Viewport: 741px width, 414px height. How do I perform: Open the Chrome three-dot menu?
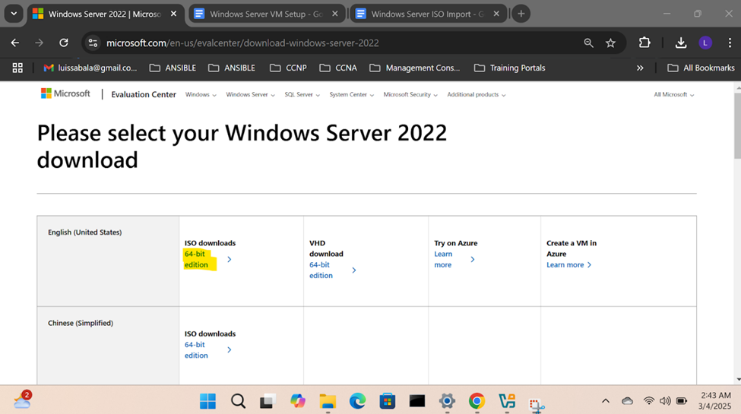(730, 43)
